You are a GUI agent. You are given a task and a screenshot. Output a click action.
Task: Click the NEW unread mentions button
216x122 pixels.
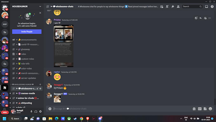[5, 112]
